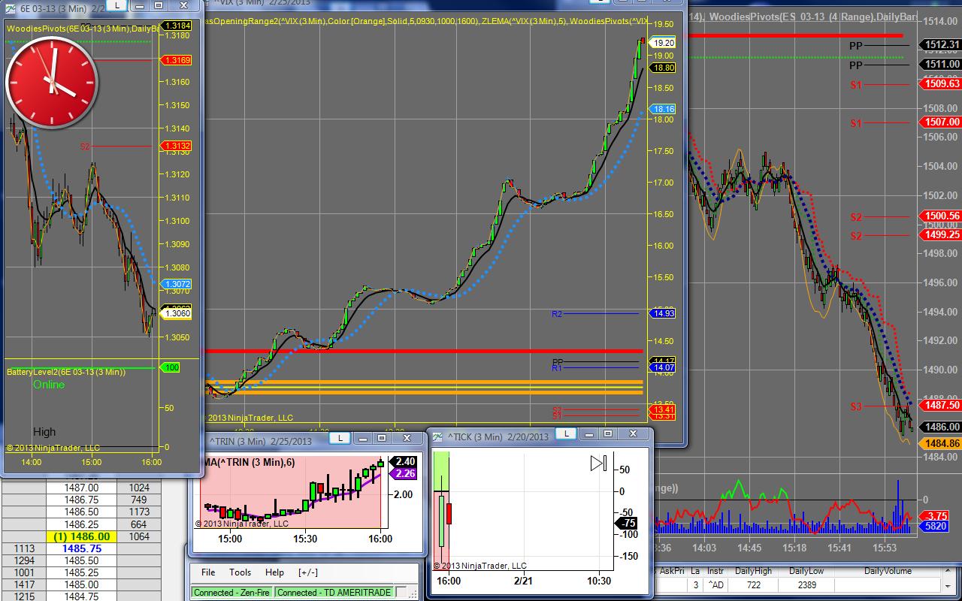The height and width of the screenshot is (601, 962).
Task: Open the Help menu
Action: 274,572
